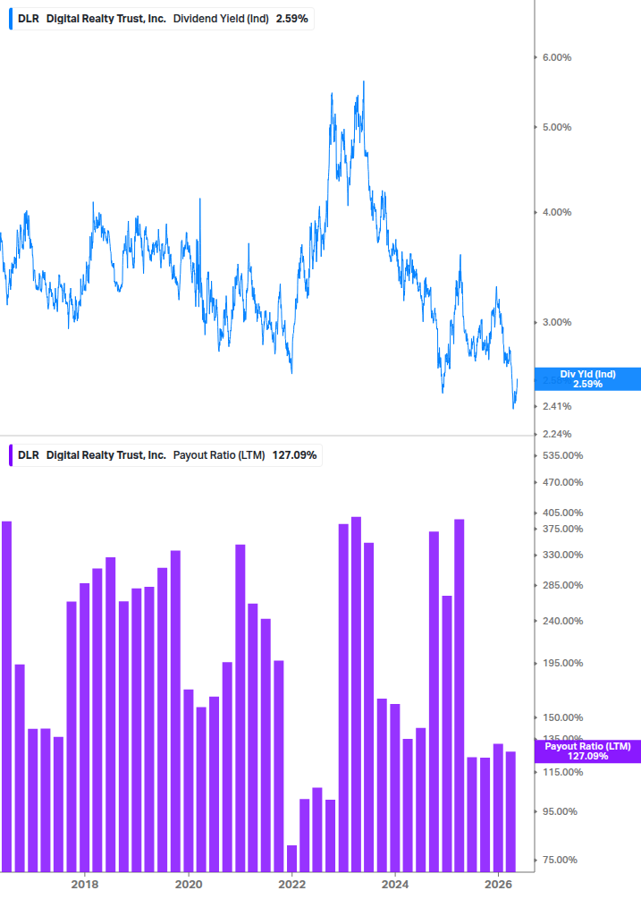Click the Payout Ratio (LTM) 127.09% axis tag
Viewport: 641px width, 899px height.
pos(587,751)
